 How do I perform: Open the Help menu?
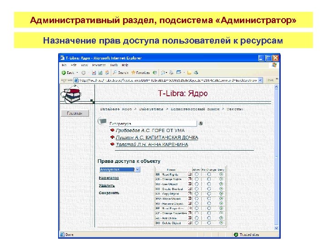[125, 65]
